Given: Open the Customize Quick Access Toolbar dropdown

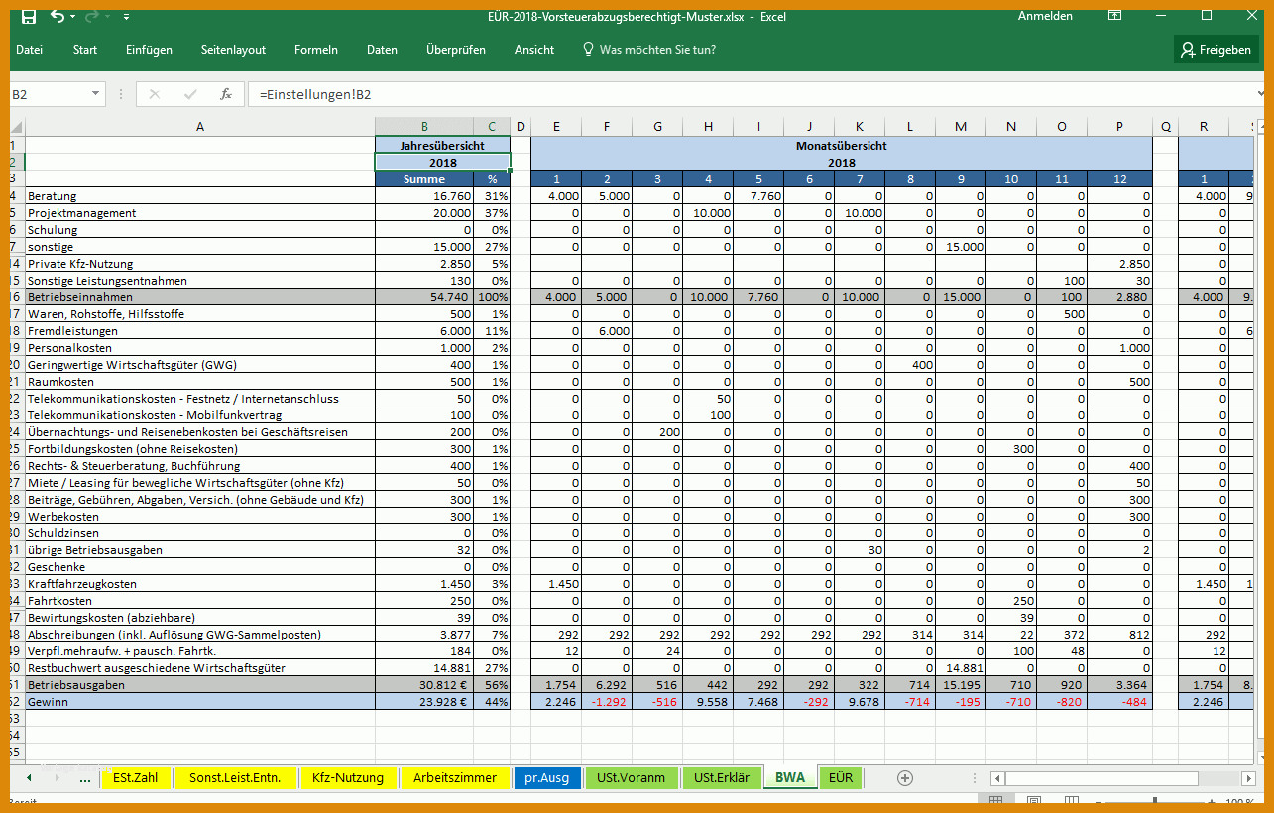Looking at the screenshot, I should [126, 17].
